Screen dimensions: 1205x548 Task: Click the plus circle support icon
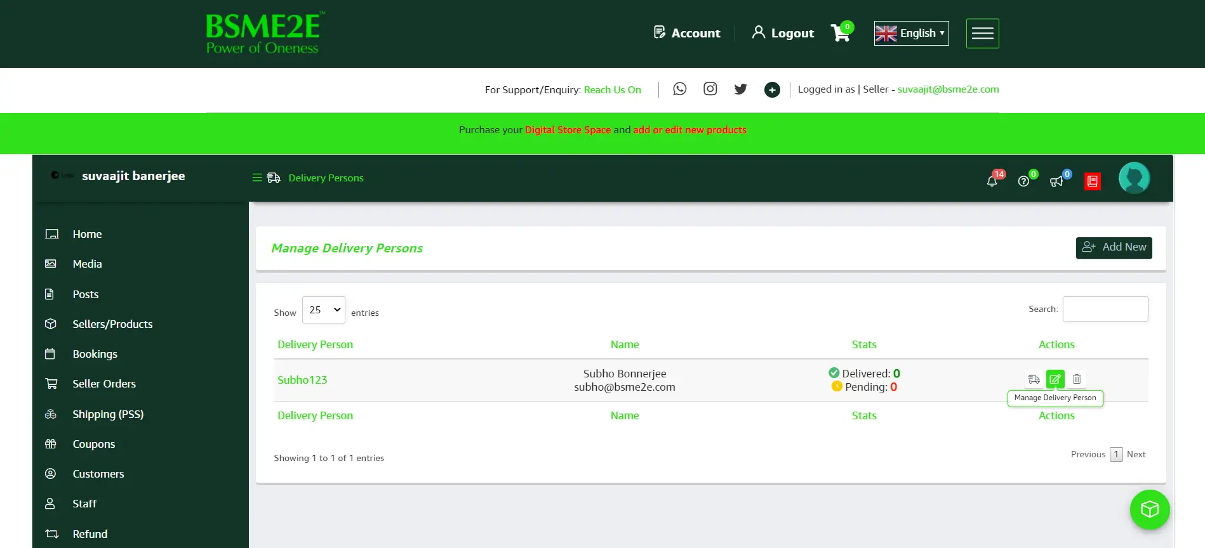pos(772,90)
